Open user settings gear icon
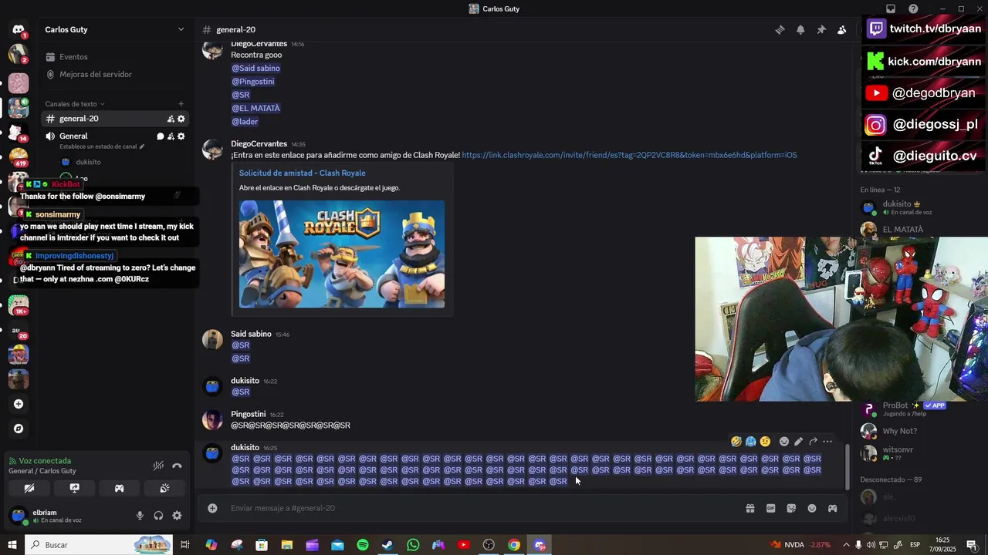988x555 pixels. coord(177,516)
